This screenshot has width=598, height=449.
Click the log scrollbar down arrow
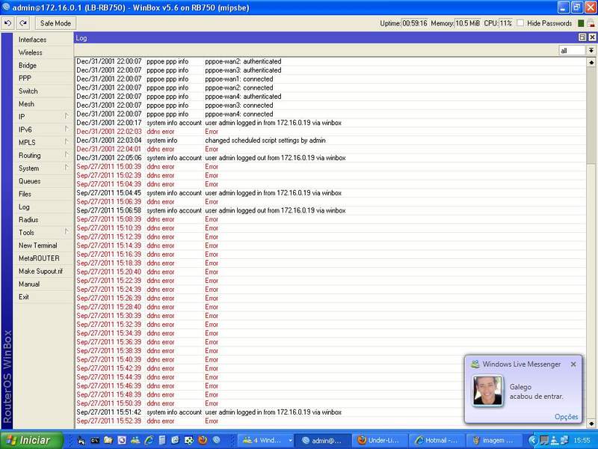(591, 423)
